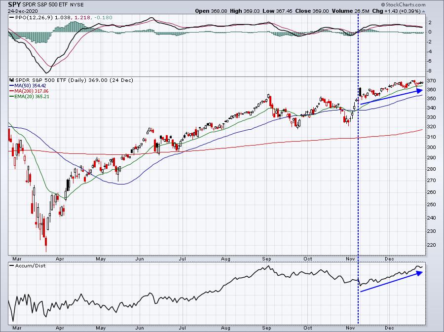This screenshot has height=332, width=444.
Task: Click the blue arrowhead on the price panel
Action: (x=419, y=90)
